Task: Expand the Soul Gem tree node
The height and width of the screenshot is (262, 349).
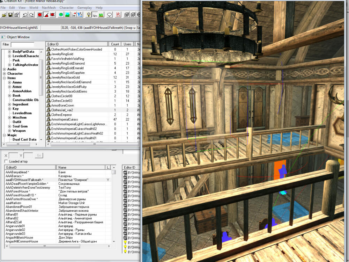Action: [x=9, y=126]
